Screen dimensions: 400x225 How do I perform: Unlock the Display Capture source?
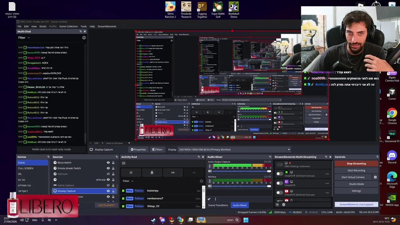point(113,191)
